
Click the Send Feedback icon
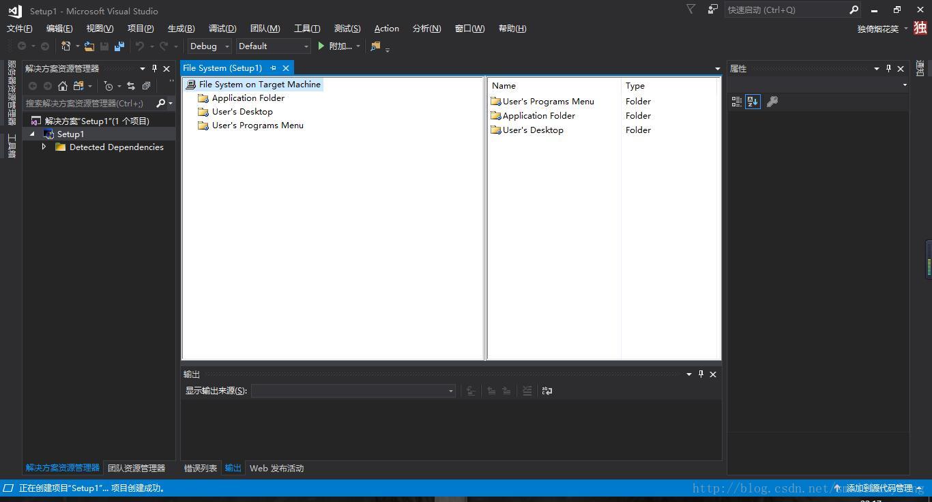[x=712, y=10]
